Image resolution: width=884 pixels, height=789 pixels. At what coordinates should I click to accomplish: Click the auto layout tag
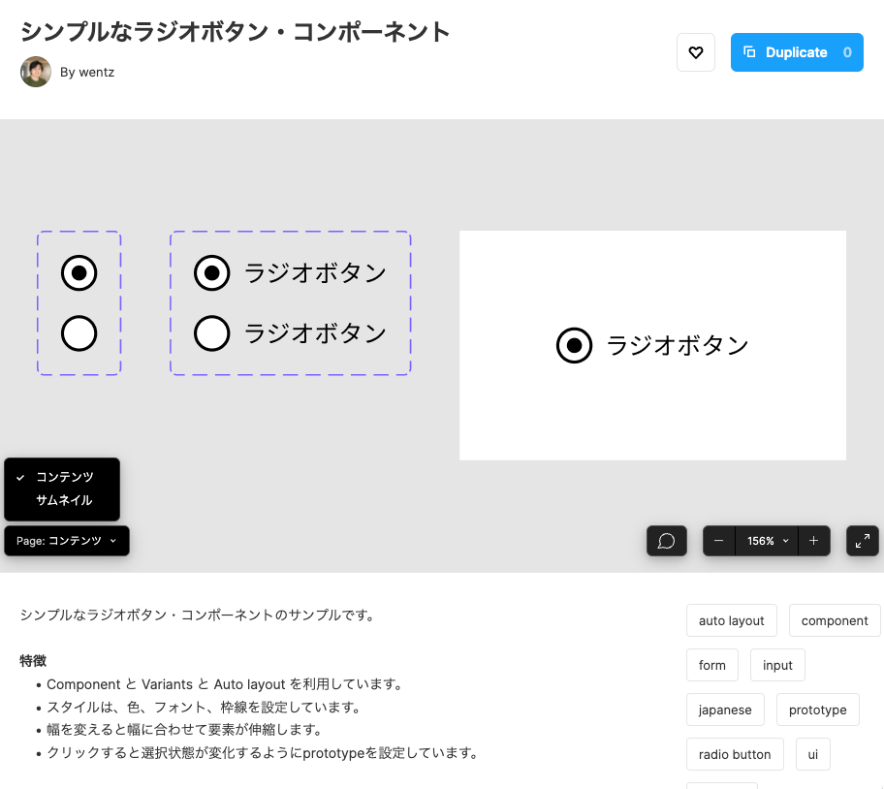coord(731,620)
